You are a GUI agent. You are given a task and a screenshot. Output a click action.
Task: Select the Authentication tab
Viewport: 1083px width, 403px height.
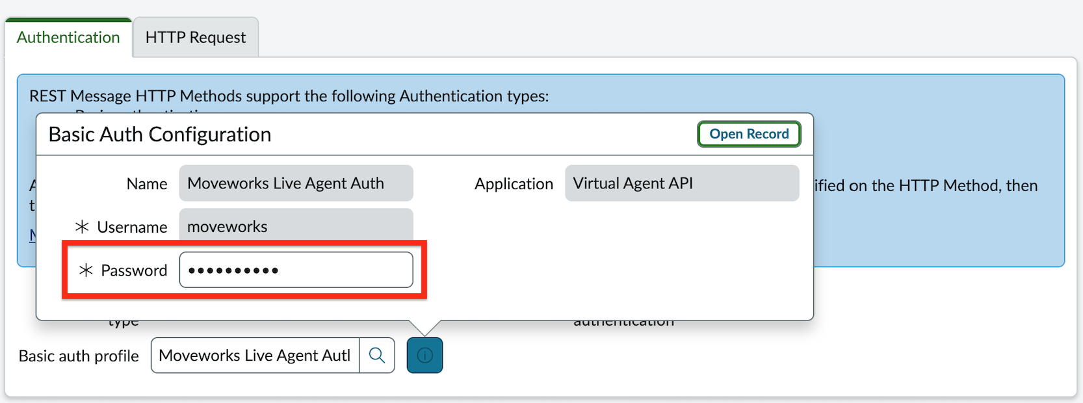pos(68,38)
